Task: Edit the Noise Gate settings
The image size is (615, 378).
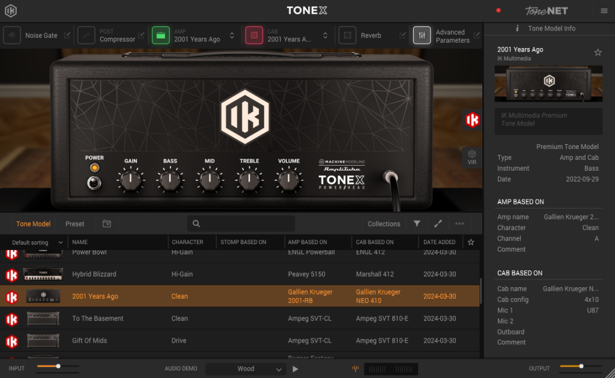Action: coord(67,35)
